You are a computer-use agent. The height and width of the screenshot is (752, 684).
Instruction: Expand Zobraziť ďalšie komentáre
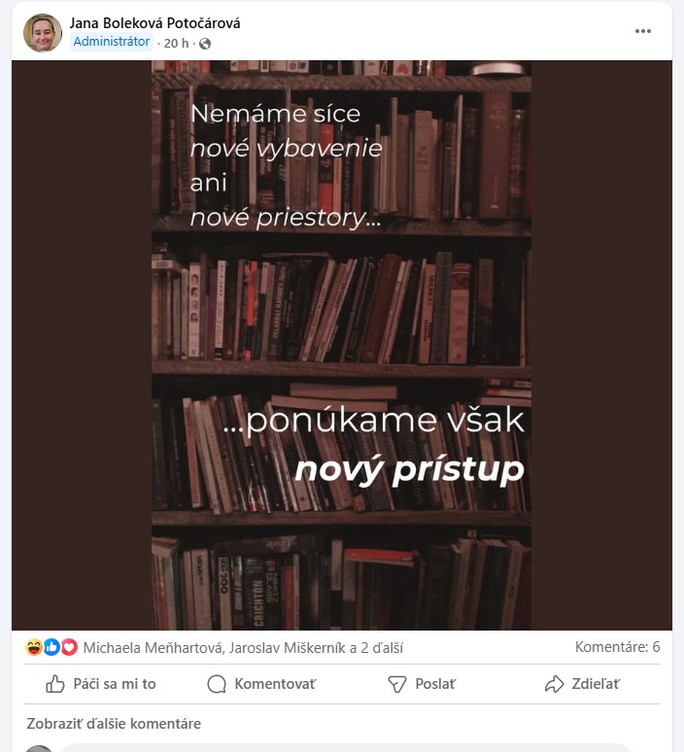tap(114, 723)
